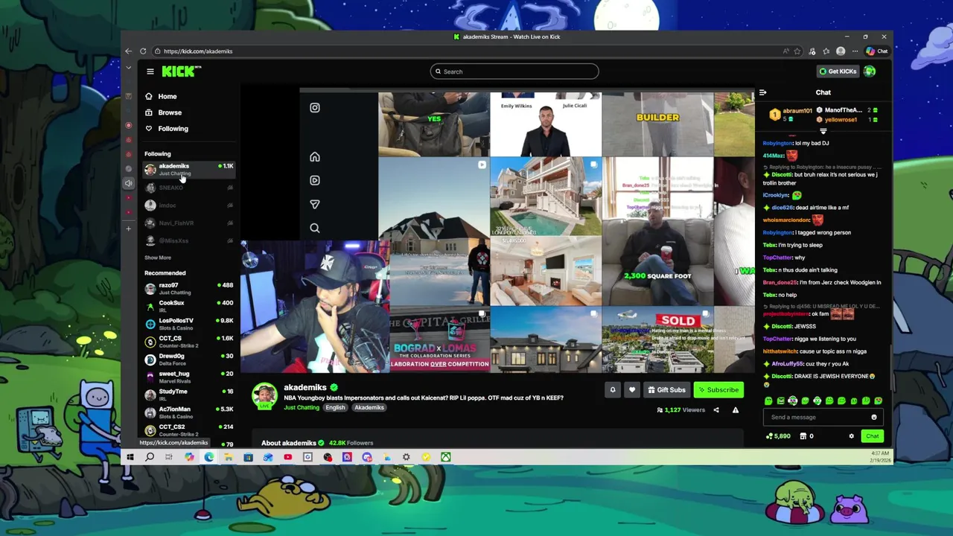Image resolution: width=953 pixels, height=536 pixels.
Task: Open Windows Start menu
Action: (130, 457)
